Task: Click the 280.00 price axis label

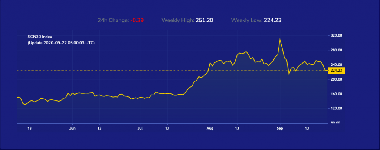Action: point(335,50)
